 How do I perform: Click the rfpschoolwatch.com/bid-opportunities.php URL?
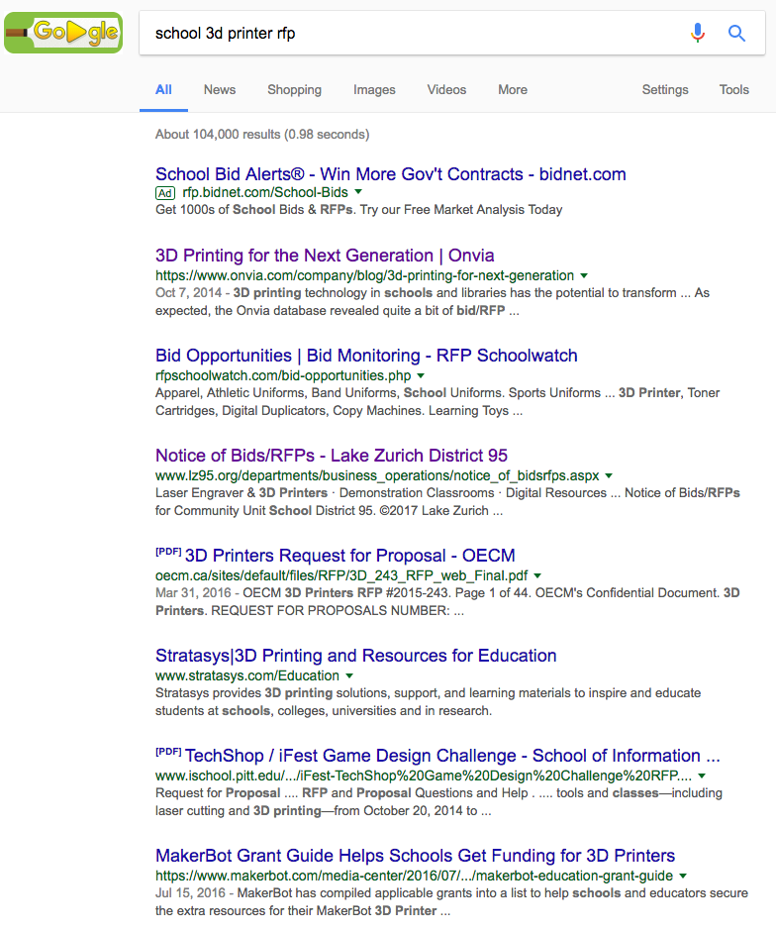[283, 375]
